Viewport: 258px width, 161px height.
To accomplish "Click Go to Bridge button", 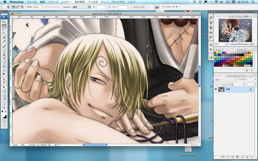I will pyautogui.click(x=157, y=7).
